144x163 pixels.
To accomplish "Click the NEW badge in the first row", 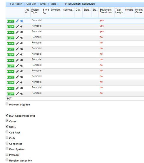I will [x=11, y=21].
